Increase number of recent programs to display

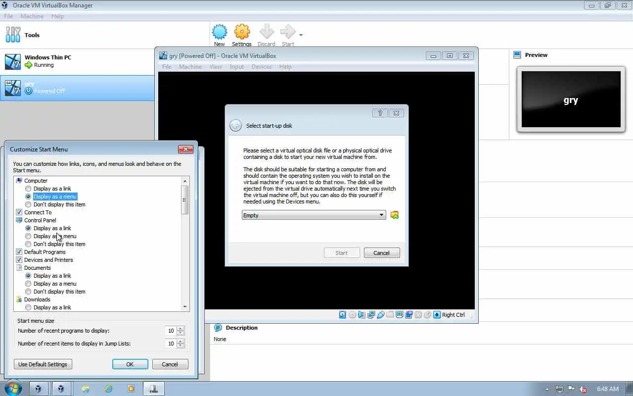181,328
